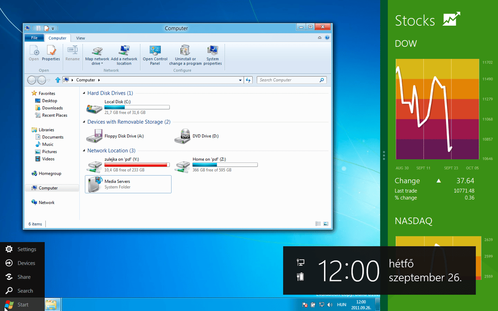Select the Media Servers system folder
Image resolution: width=498 pixels, height=311 pixels.
coord(128,184)
